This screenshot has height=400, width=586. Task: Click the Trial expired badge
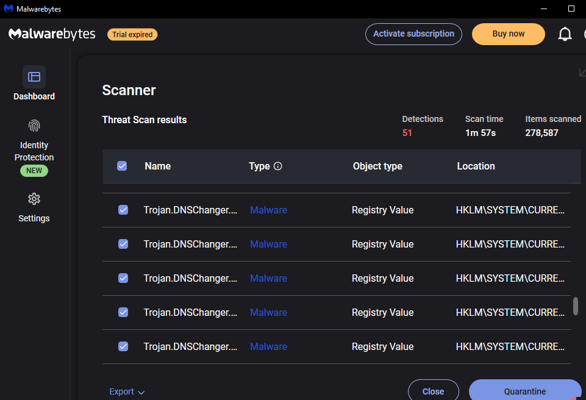[132, 34]
